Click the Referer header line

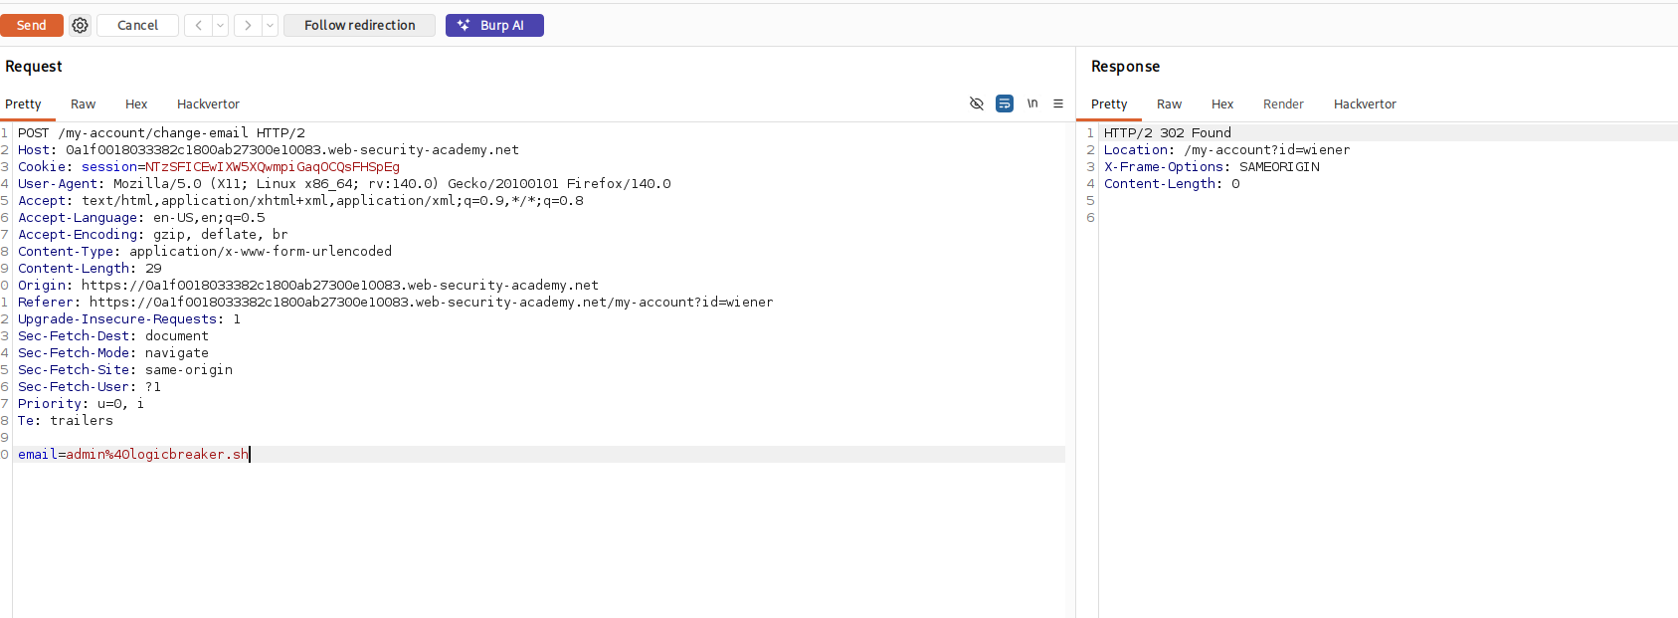coord(396,302)
